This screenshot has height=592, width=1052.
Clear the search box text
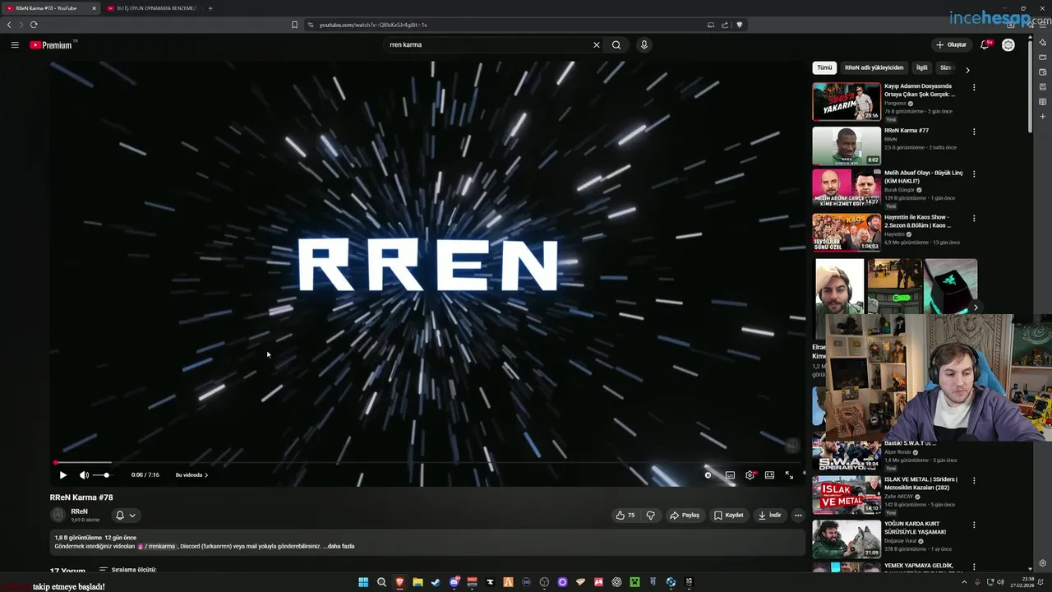[x=597, y=44]
